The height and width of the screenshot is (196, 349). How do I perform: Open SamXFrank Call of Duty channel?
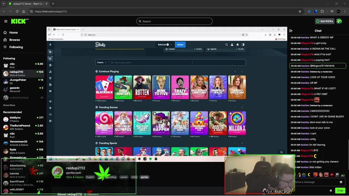[x=23, y=183]
